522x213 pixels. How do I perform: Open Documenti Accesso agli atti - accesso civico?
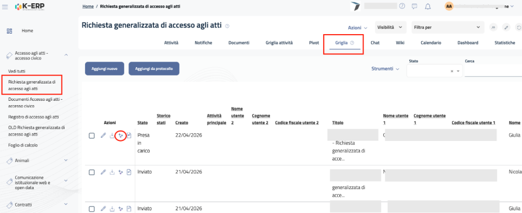tap(36, 103)
